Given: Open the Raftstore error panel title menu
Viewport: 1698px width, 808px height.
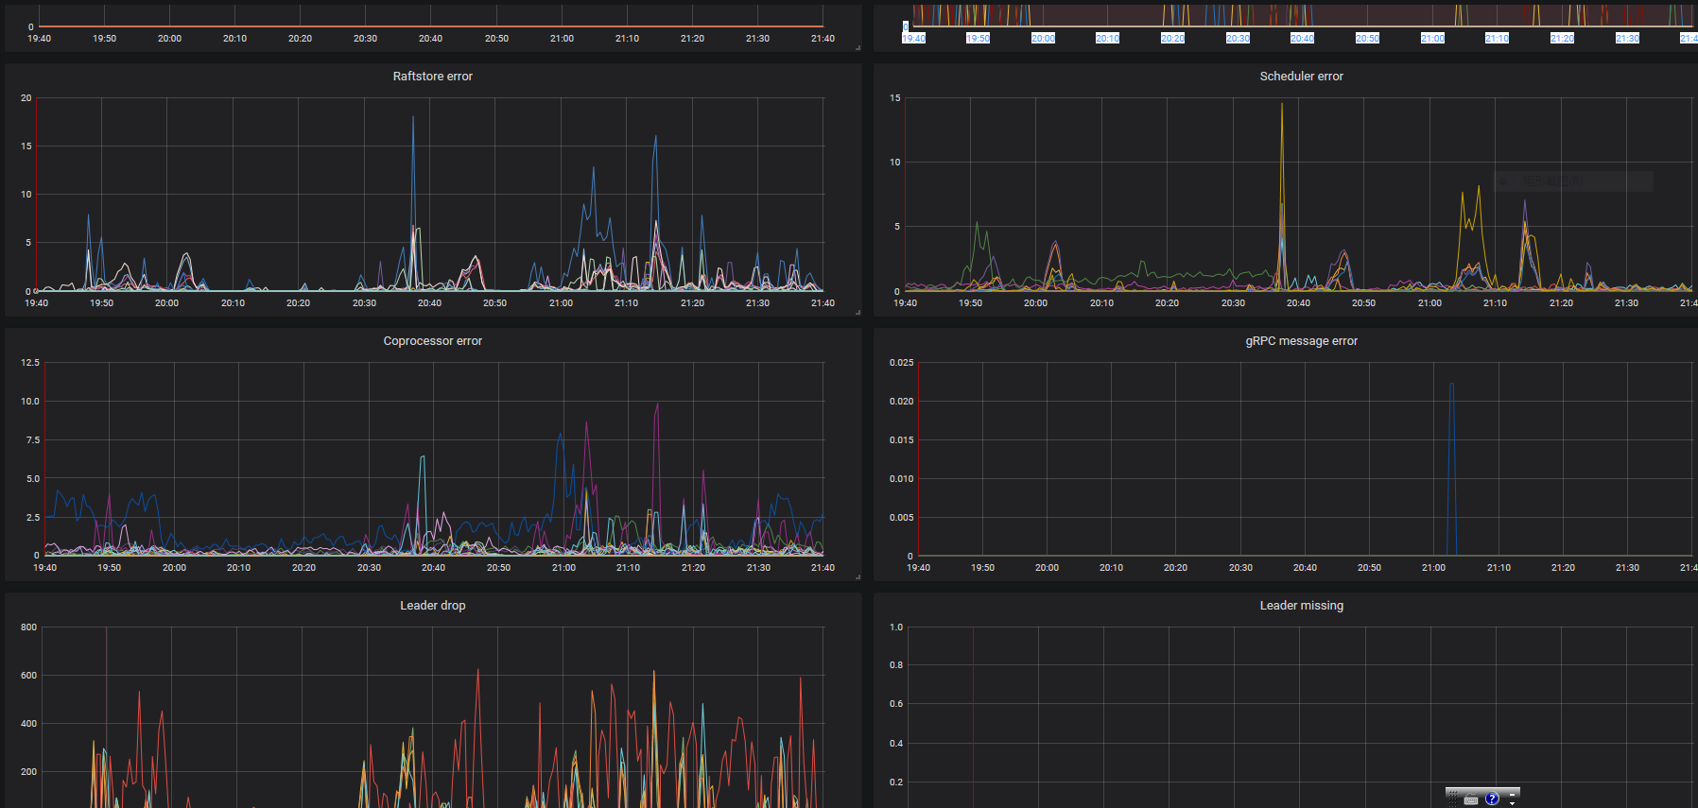Looking at the screenshot, I should click(x=432, y=77).
